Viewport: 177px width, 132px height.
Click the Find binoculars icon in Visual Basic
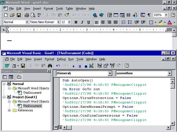click(x=50, y=66)
